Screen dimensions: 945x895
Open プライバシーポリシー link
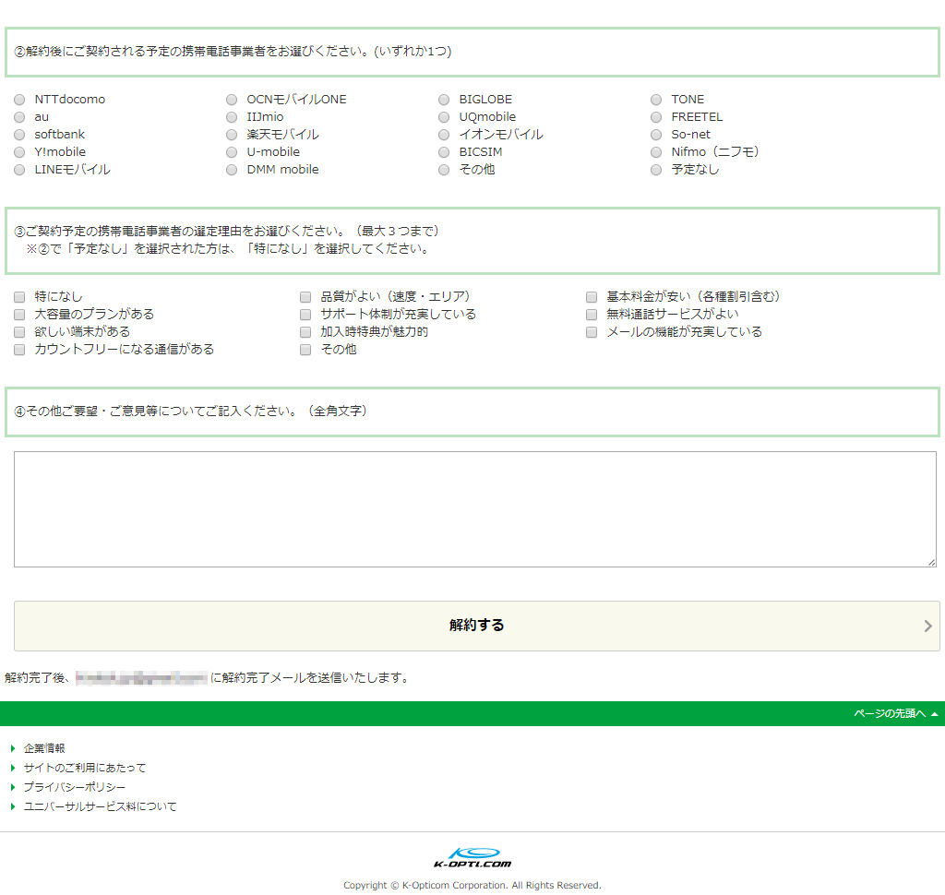[x=75, y=787]
